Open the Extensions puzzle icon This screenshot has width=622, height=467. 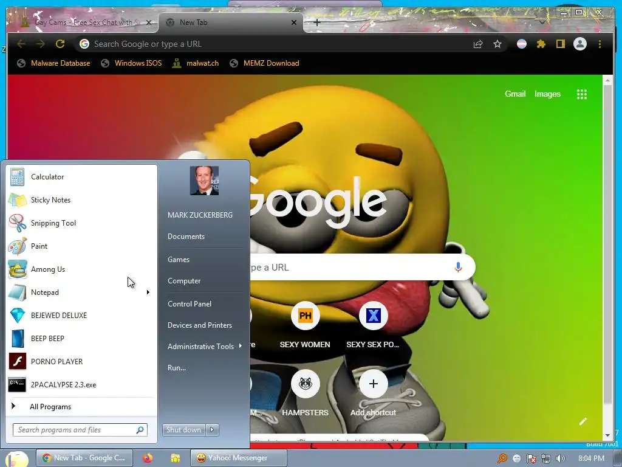(541, 44)
